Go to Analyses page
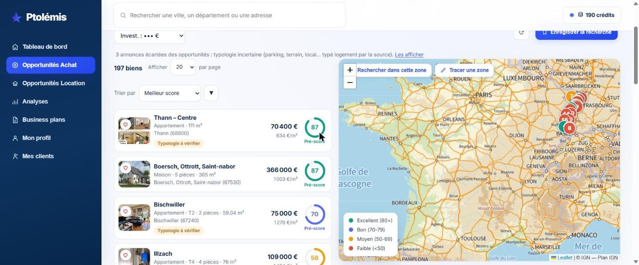Image resolution: width=639 pixels, height=265 pixels. tap(51, 102)
